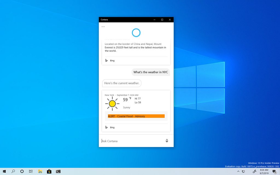Screen dimensions: 280x175
Task: Click the New York location label
Action: pos(109,95)
